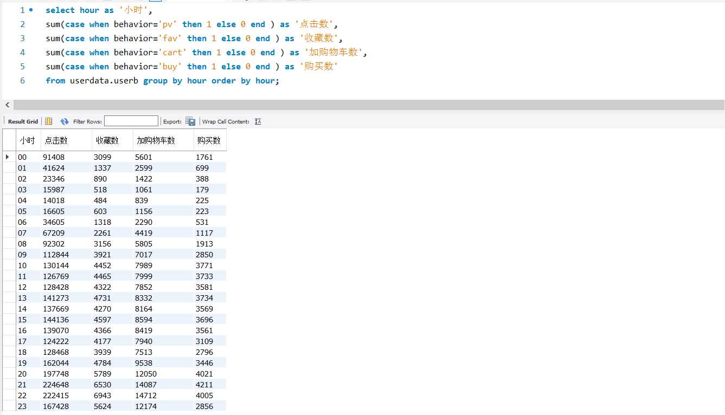The height and width of the screenshot is (415, 725).
Task: Select cell 4005 in hour 22 row
Action: 210,395
